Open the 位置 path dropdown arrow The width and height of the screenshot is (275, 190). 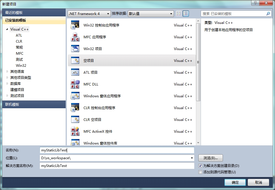pos(192,158)
